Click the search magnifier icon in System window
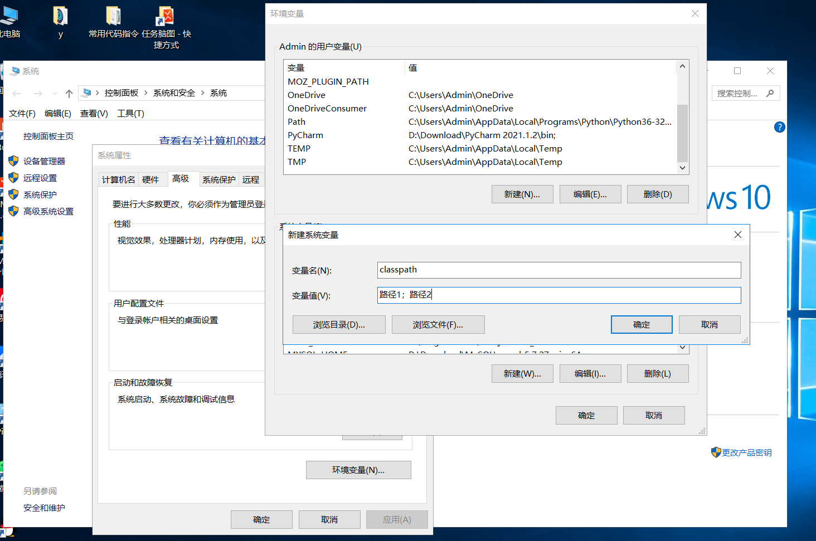Image resolution: width=816 pixels, height=541 pixels. pyautogui.click(x=770, y=93)
